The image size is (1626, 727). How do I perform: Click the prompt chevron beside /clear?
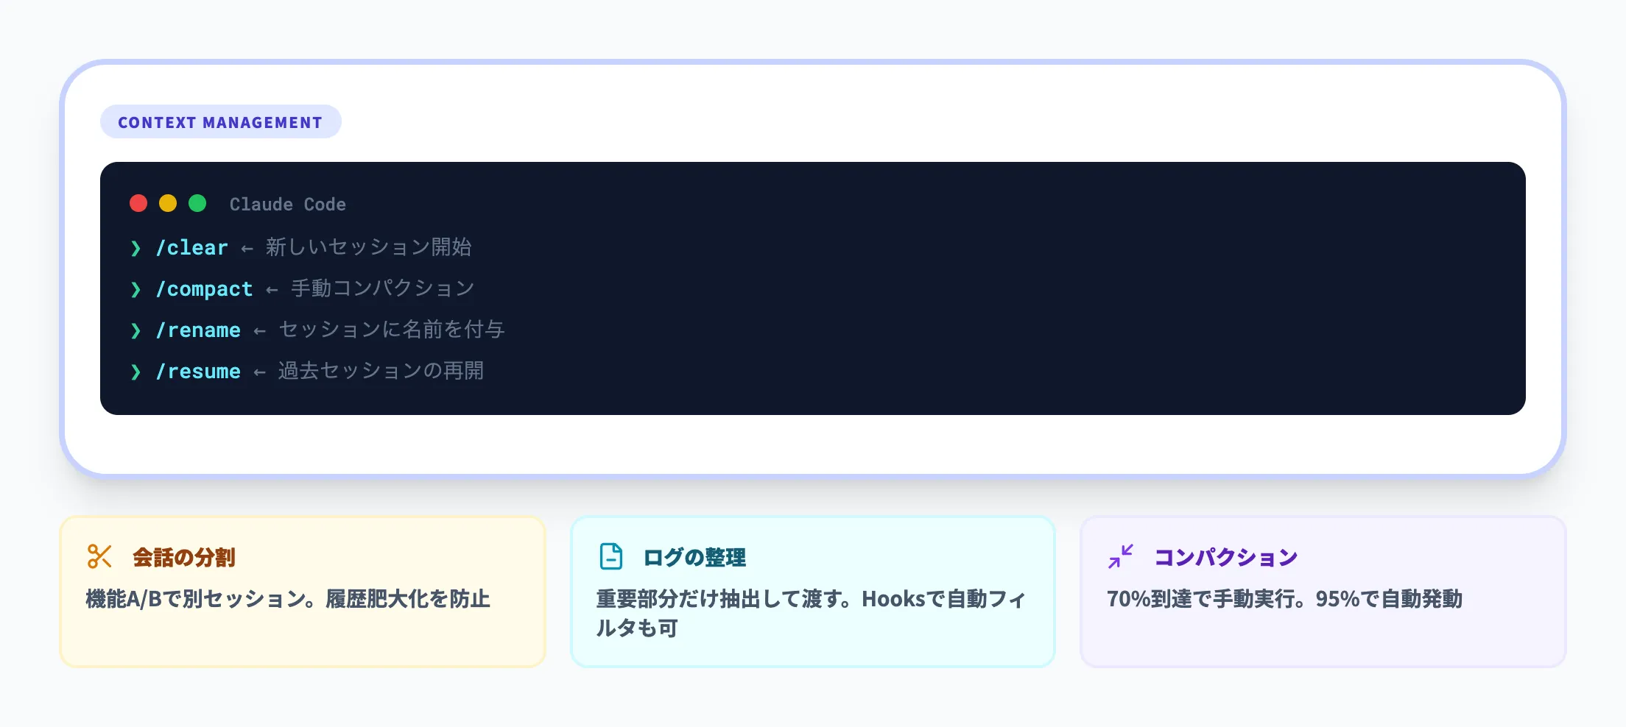click(136, 249)
